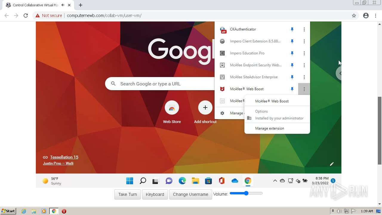Click the VM notification badge showing 5
The image size is (382, 215).
[333, 181]
